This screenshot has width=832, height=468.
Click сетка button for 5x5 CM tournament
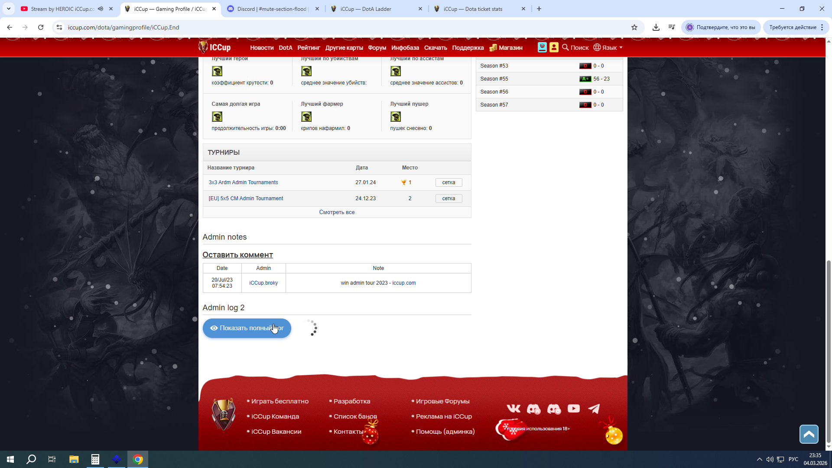(448, 198)
